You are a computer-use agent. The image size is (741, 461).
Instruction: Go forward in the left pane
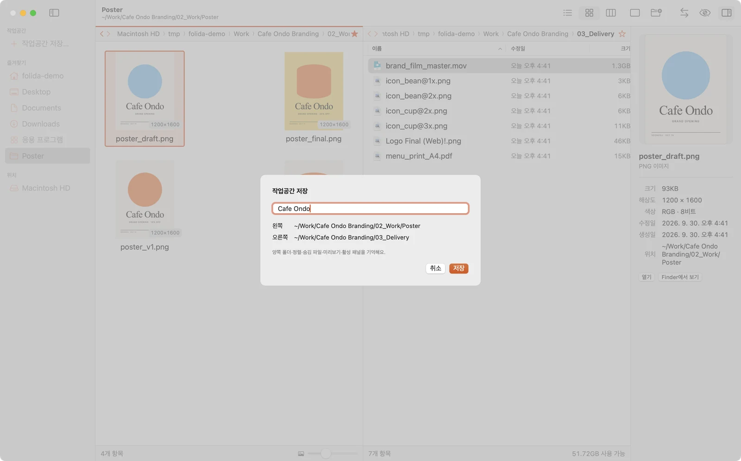[x=108, y=34]
